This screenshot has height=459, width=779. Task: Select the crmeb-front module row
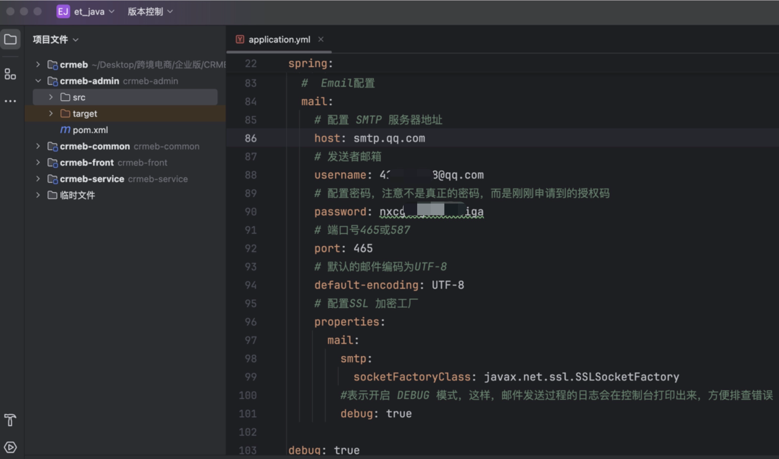125,162
